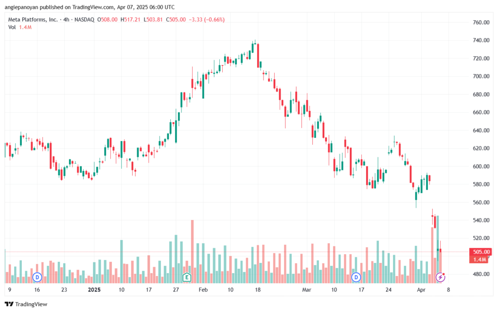Click the Meta Platforms, Inc. symbol title
This screenshot has width=498, height=312.
[x=33, y=19]
